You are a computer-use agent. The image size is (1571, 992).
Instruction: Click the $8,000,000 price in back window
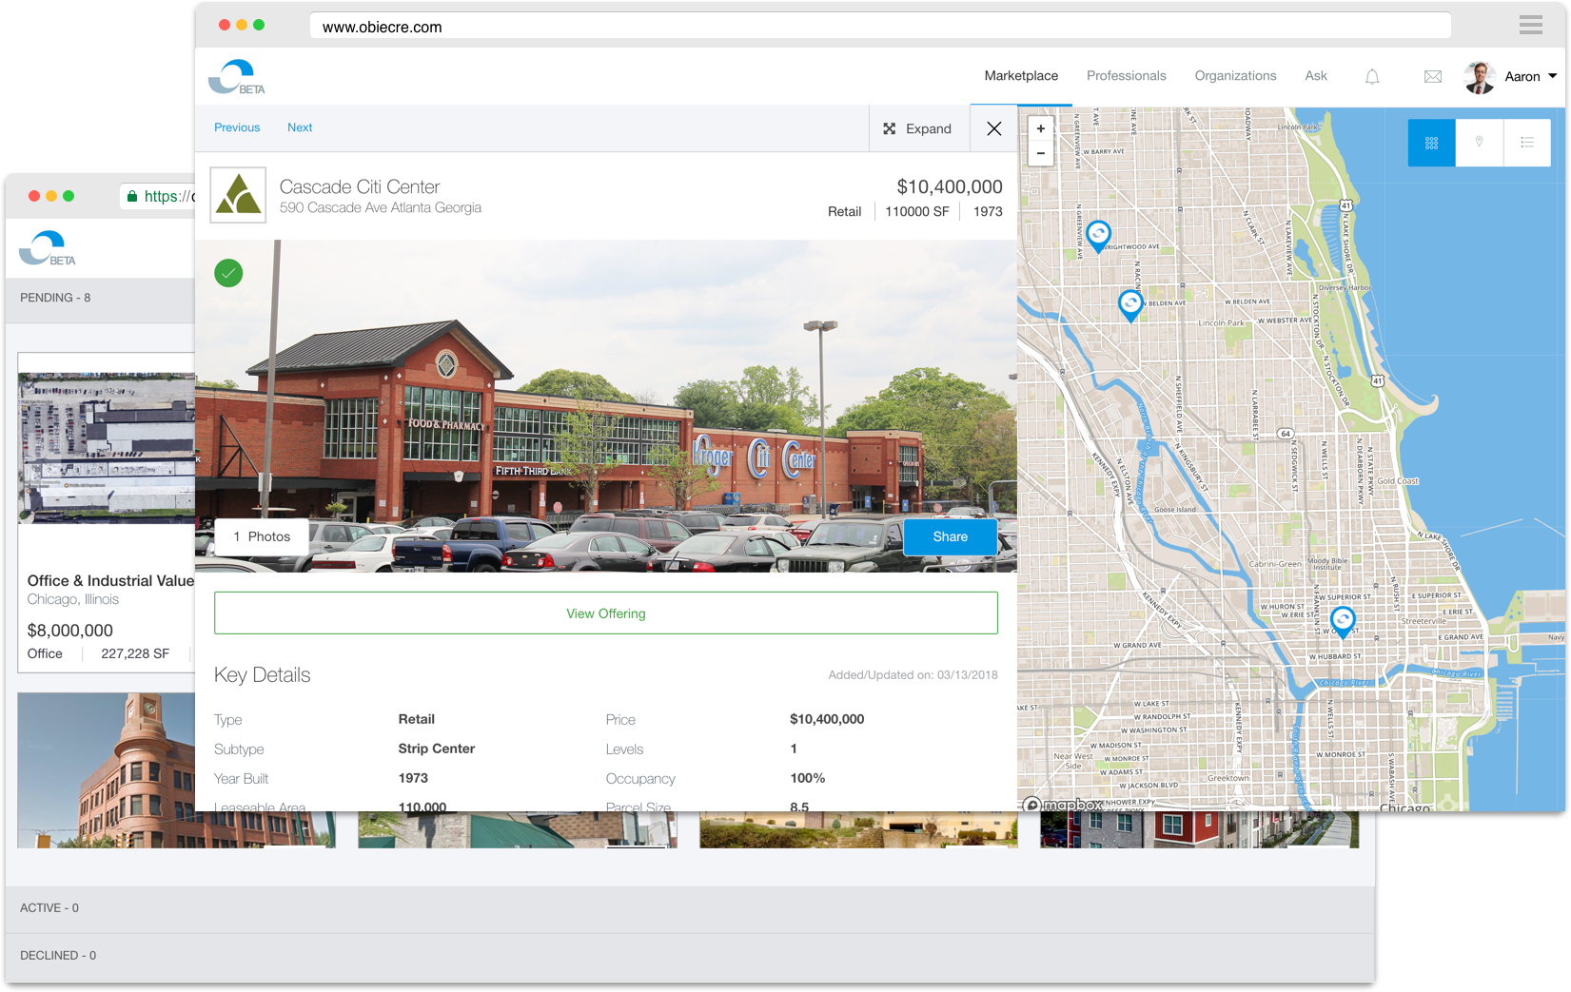tap(70, 631)
